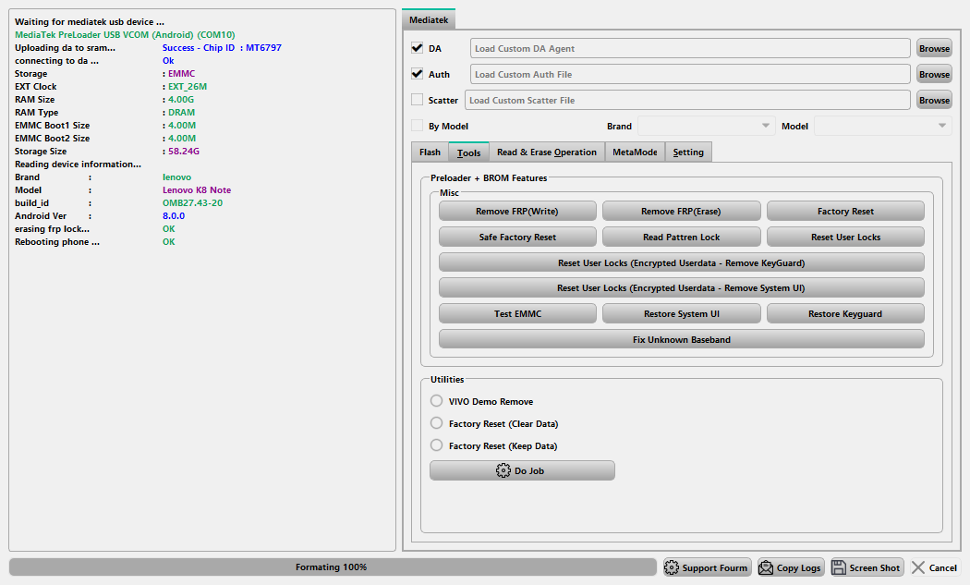Screen dimensions: 970x585
Task: Uncheck the Auth checkbox
Action: pos(417,74)
